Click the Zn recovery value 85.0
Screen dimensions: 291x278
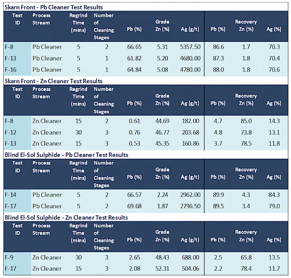[x=246, y=121]
